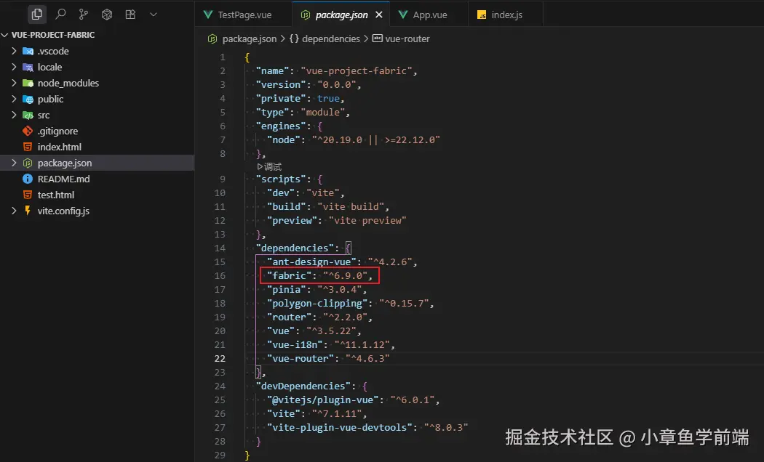Screen dimensions: 764x462
Task: Click the Vue icon on TestPage.vue tab
Action: click(x=208, y=15)
